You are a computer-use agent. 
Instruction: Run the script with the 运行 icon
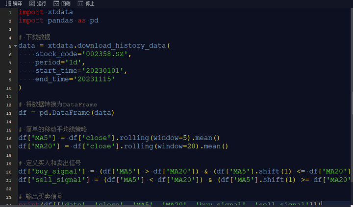(x=32, y=3)
